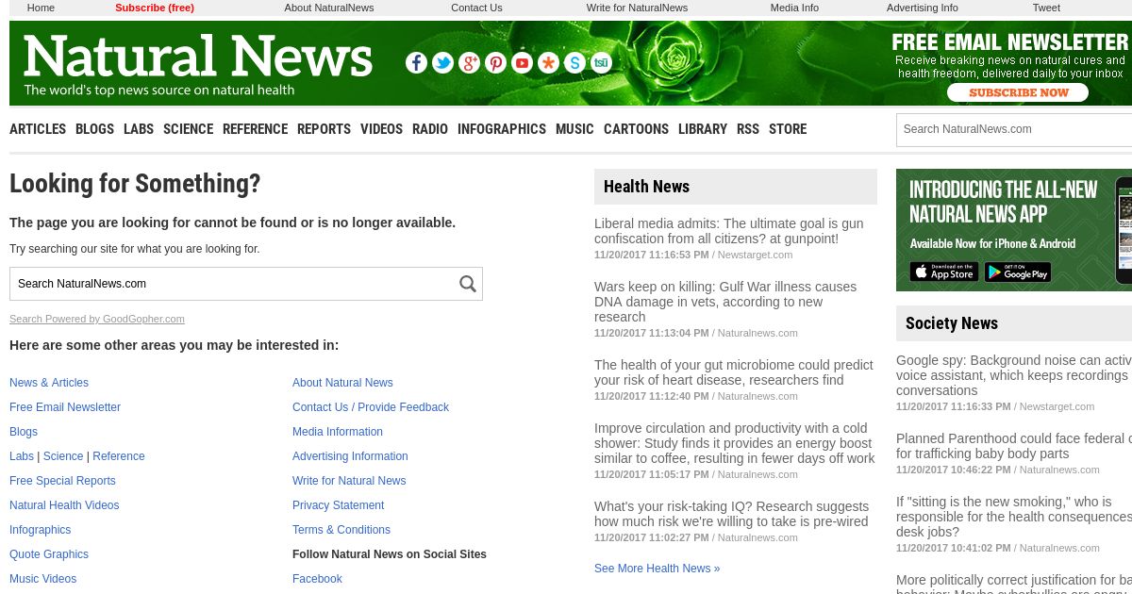Image resolution: width=1132 pixels, height=594 pixels.
Task: Open the gut microbiome heart disease article
Action: pos(734,372)
